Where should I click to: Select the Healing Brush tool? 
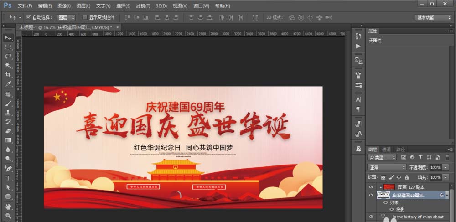point(8,94)
